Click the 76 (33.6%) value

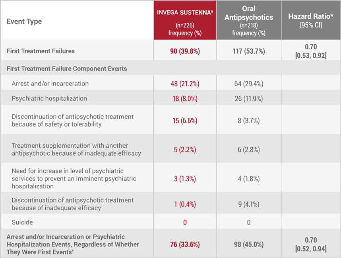pyautogui.click(x=185, y=244)
